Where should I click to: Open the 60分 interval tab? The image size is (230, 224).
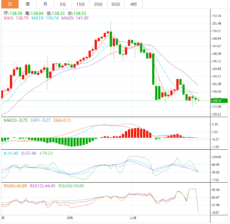coord(116,4)
